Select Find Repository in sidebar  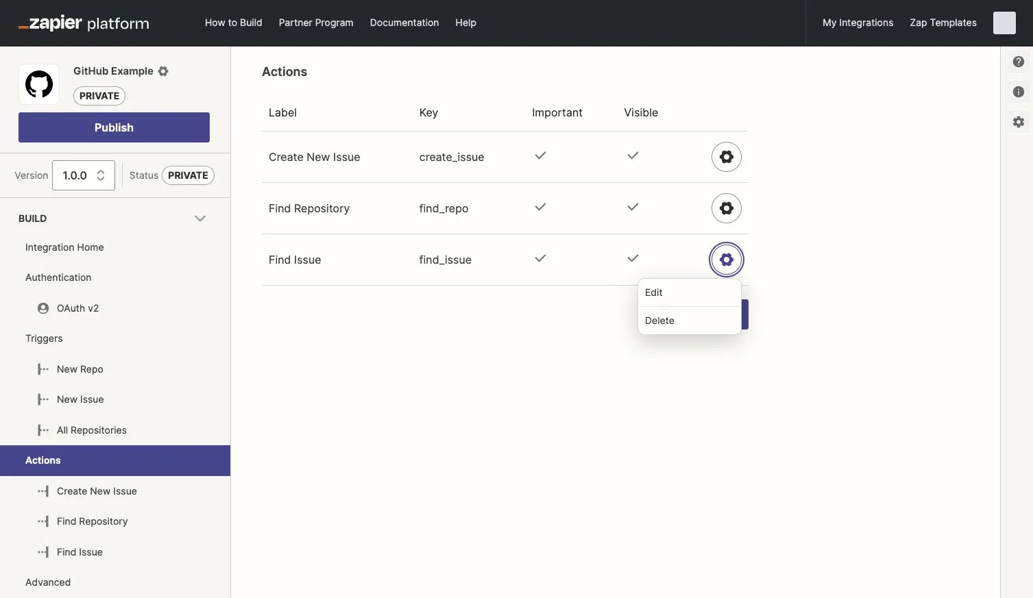[x=92, y=521]
